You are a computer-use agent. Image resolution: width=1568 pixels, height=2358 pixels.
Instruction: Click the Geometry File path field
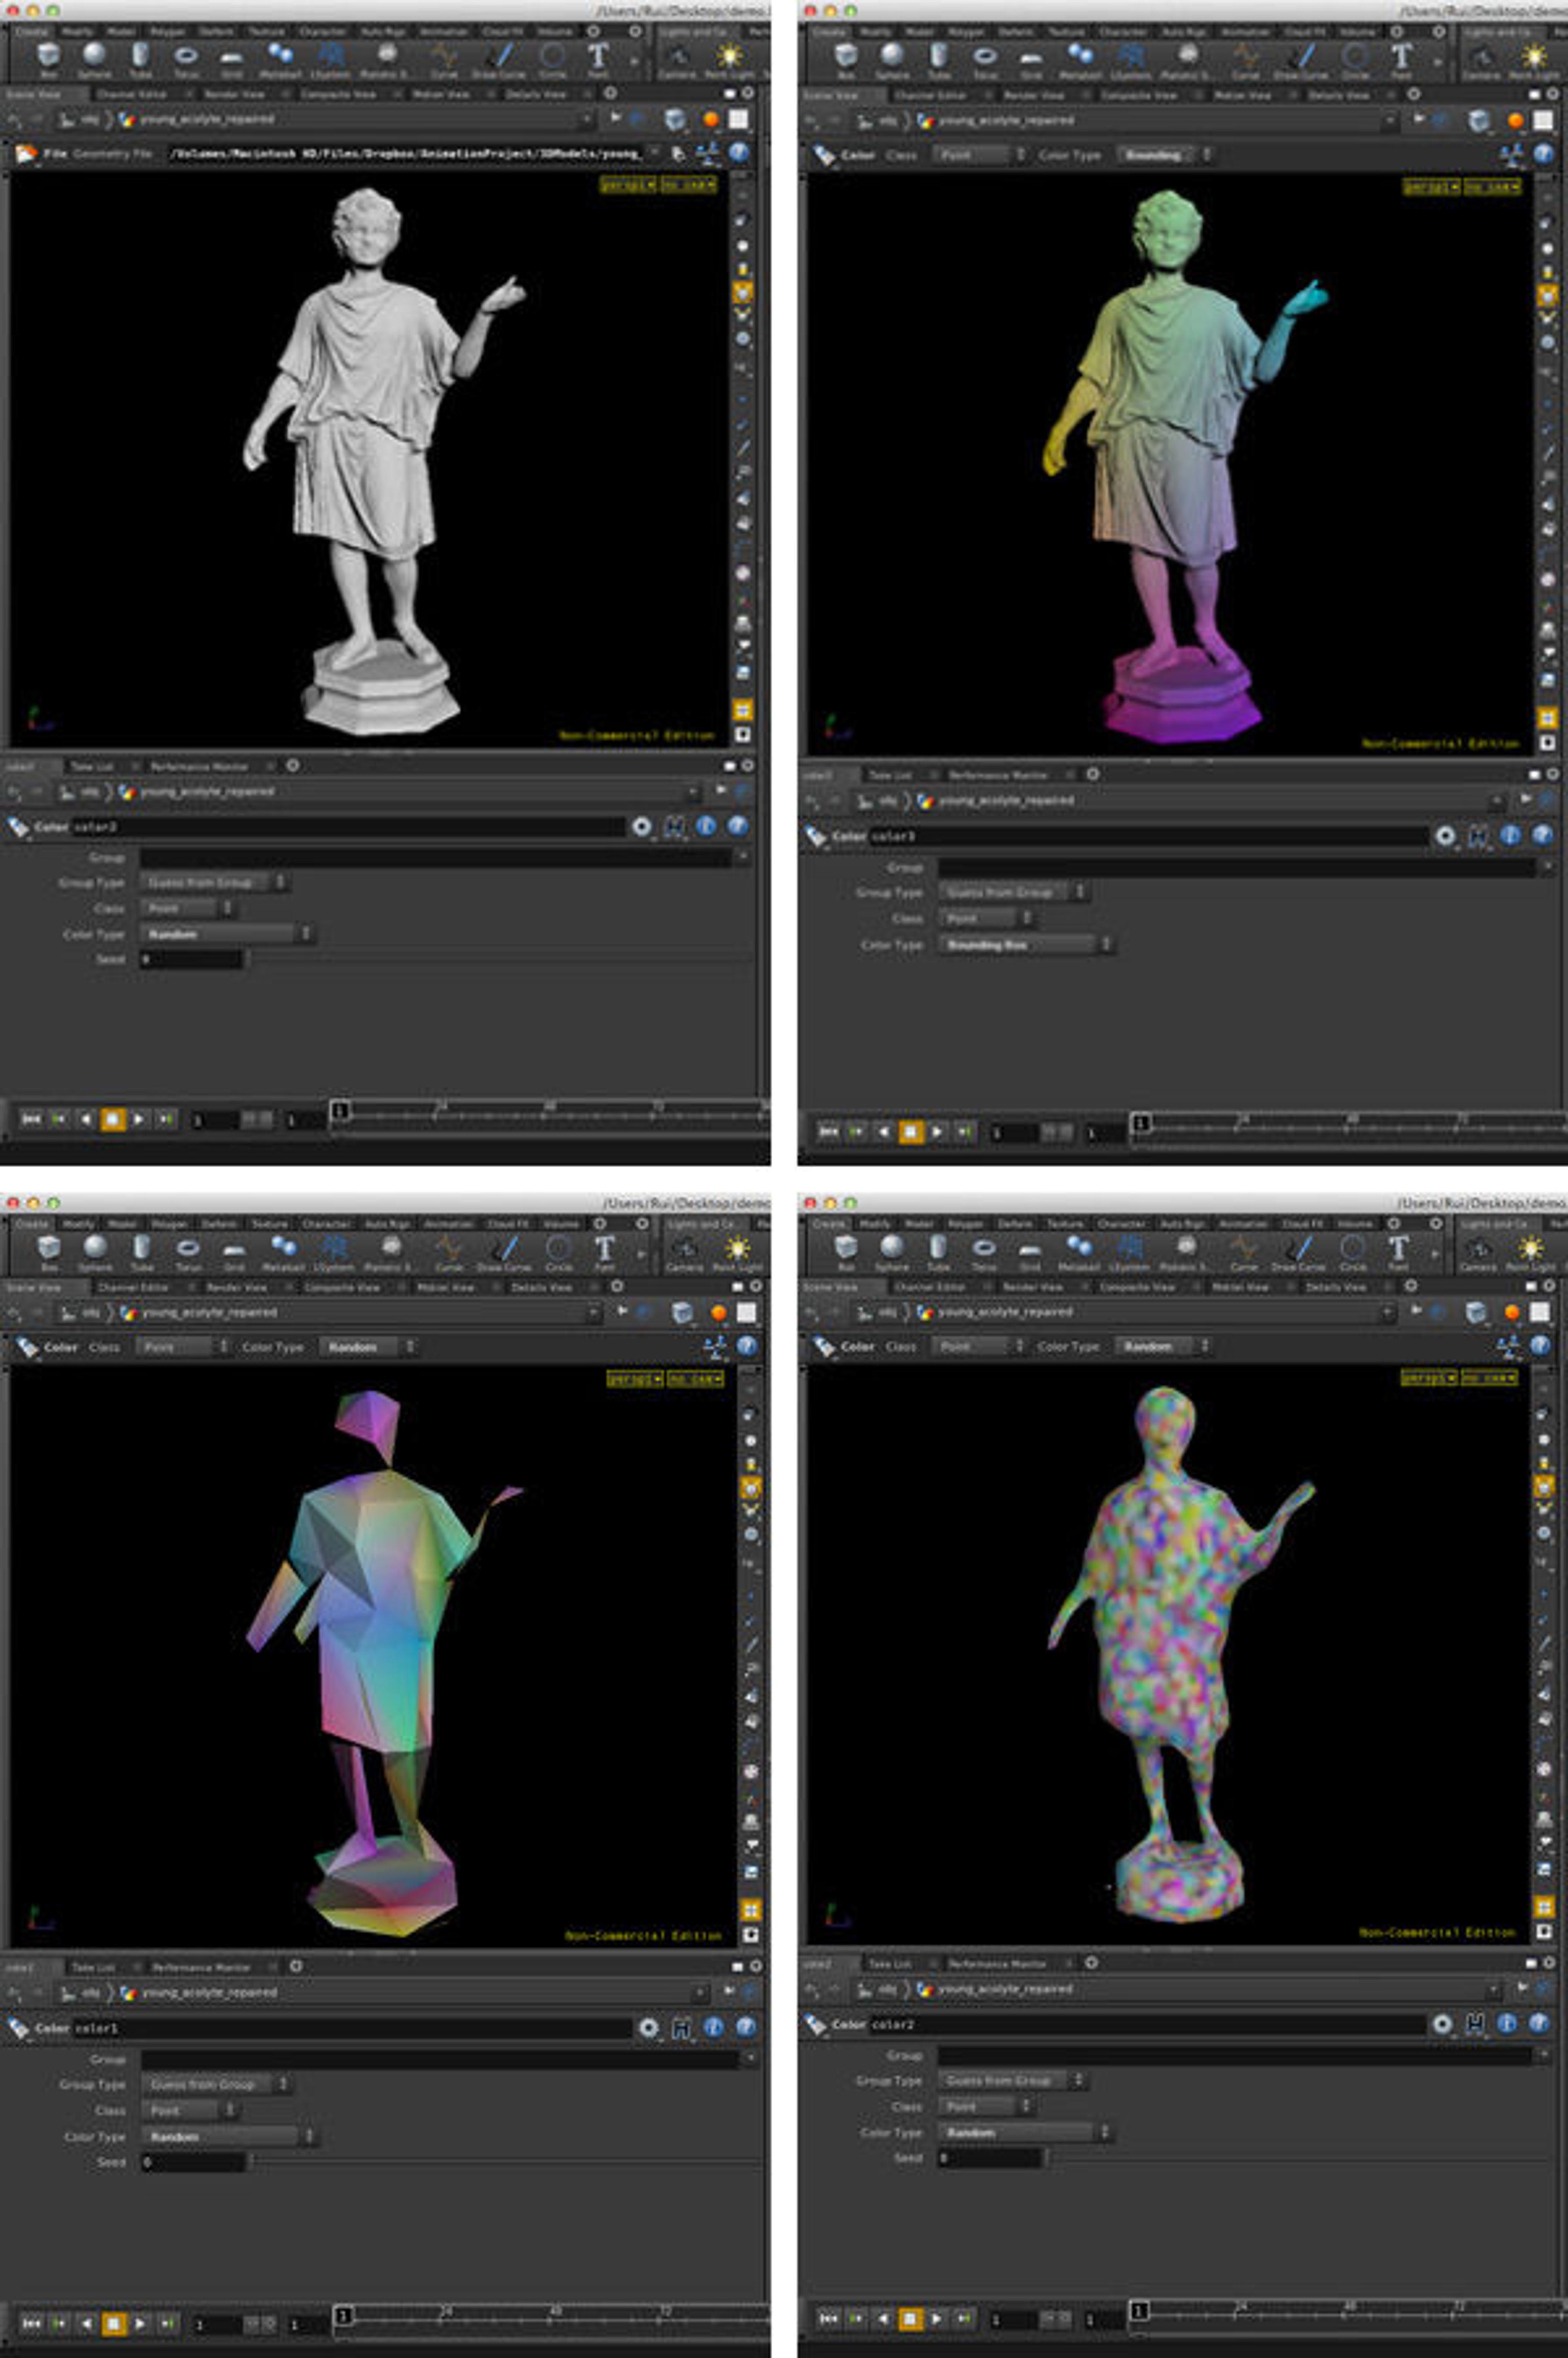click(405, 154)
